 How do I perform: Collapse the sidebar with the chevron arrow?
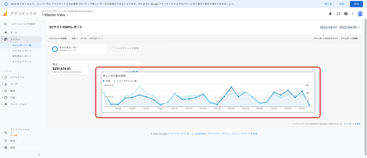39,154
